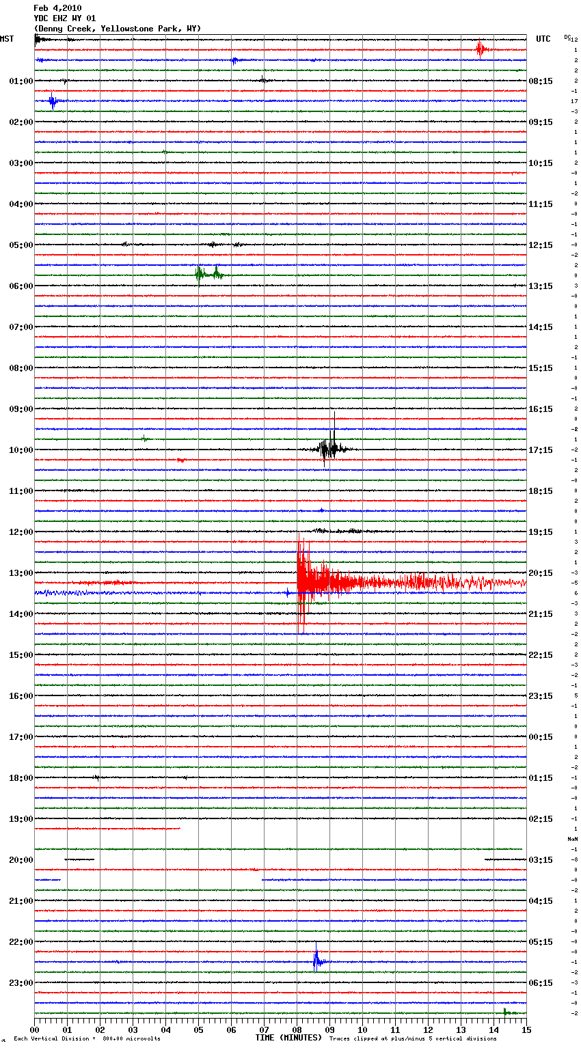This screenshot has width=581, height=1048.
Task: Click minute tick label 00 on x-axis
Action: coord(34,1030)
